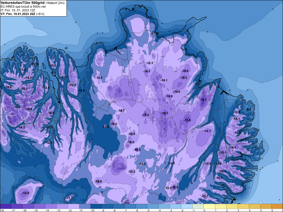
Task: Click the -16.7 temperature label
Action: (203, 100)
